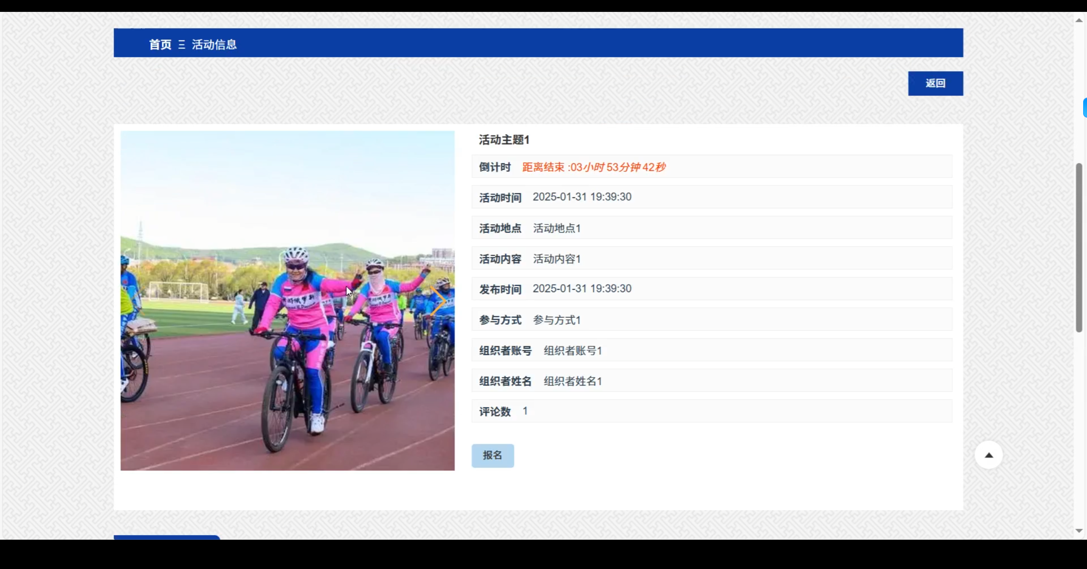Click the scrollbar up arrow
The height and width of the screenshot is (569, 1087).
[x=1079, y=20]
